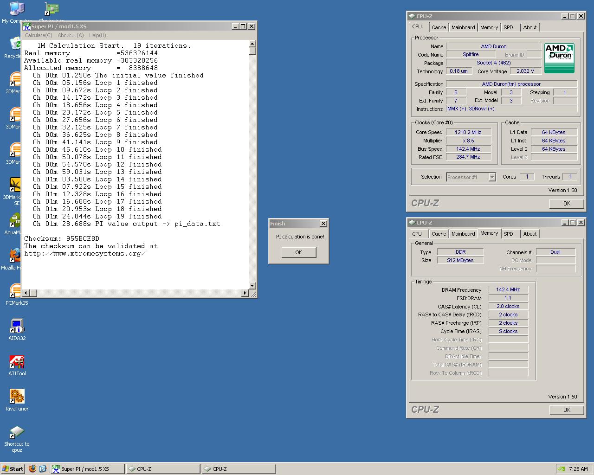This screenshot has width=594, height=475.
Task: Open the Help(H) menu in Super PI
Action: pos(97,35)
